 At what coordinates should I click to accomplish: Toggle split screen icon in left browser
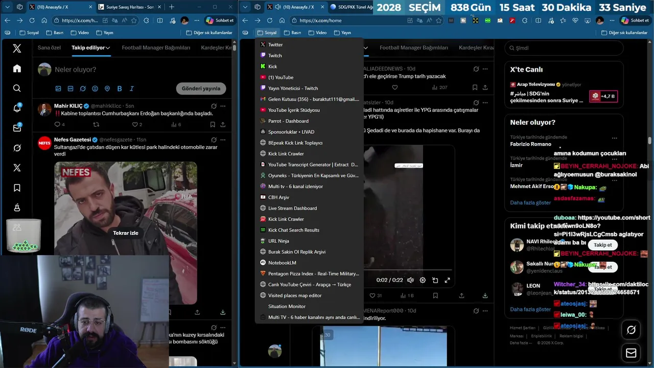tap(159, 20)
